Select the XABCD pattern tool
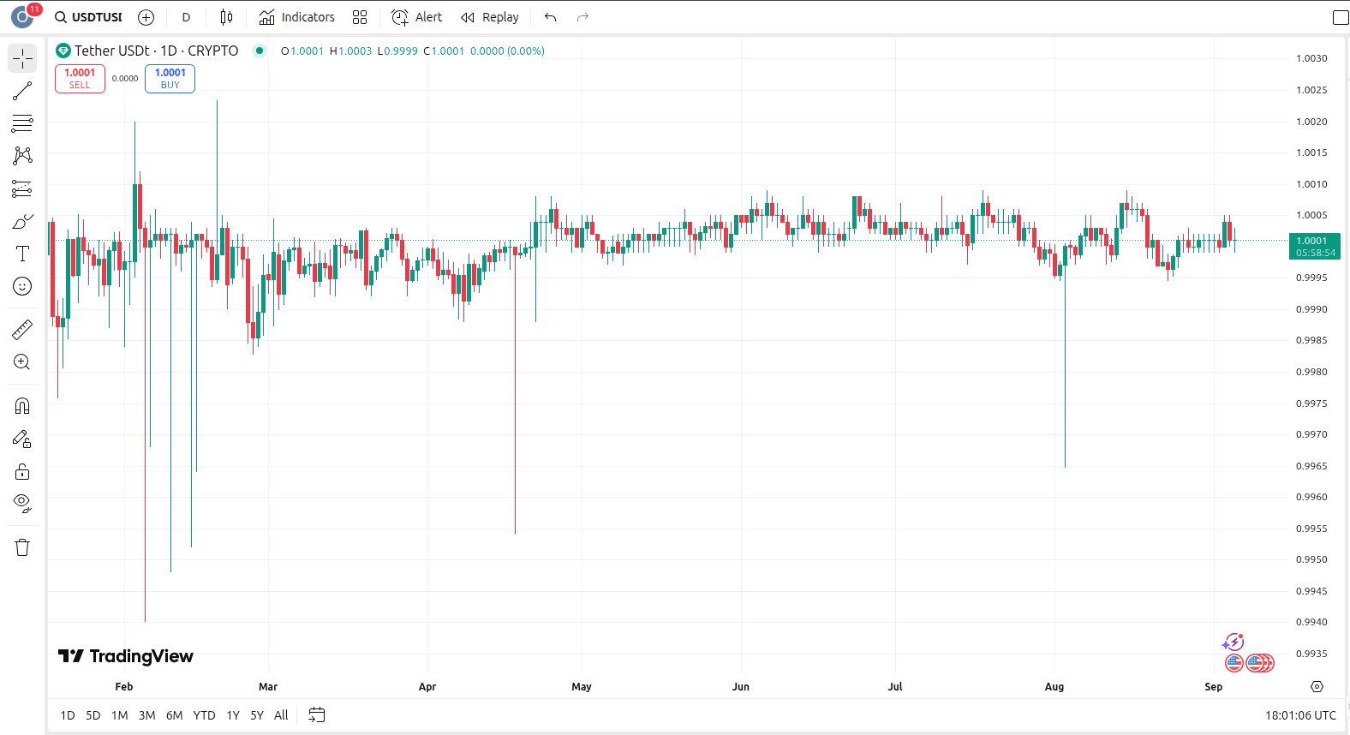The image size is (1350, 735). click(x=22, y=156)
